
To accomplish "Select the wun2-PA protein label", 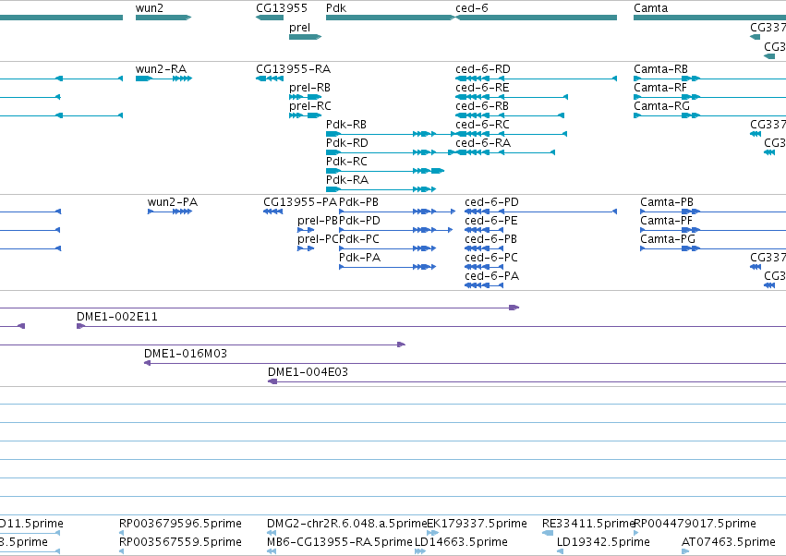I will pyautogui.click(x=173, y=202).
